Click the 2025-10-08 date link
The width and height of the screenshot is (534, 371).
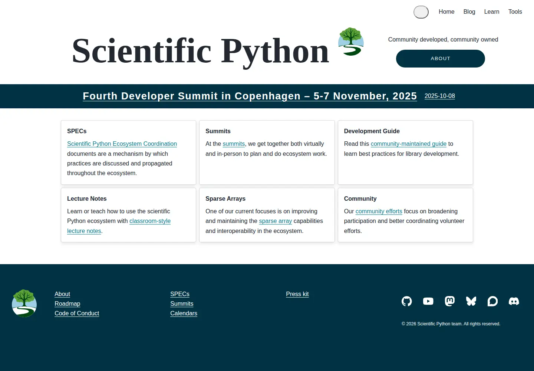point(440,96)
